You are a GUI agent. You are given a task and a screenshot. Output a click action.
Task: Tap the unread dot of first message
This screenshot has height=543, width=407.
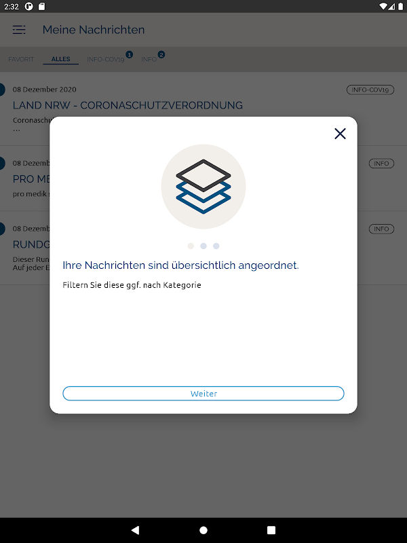pyautogui.click(x=2, y=90)
